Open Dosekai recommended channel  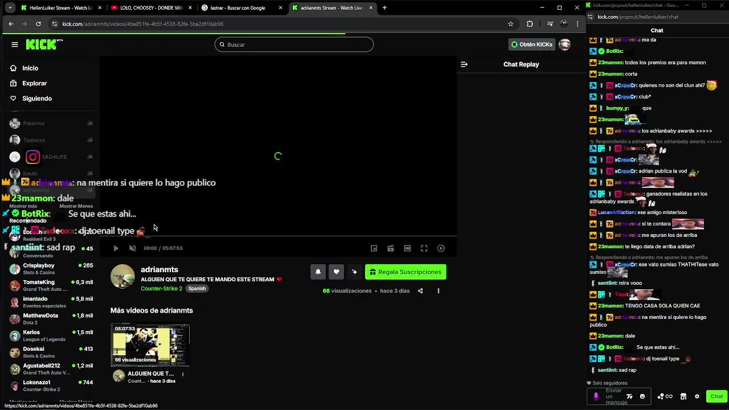(x=51, y=352)
